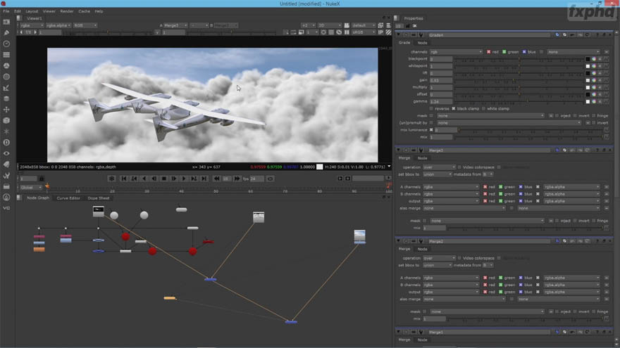Screen dimensions: 620x348
Task: Jump to the last frame
Action: tap(204, 179)
